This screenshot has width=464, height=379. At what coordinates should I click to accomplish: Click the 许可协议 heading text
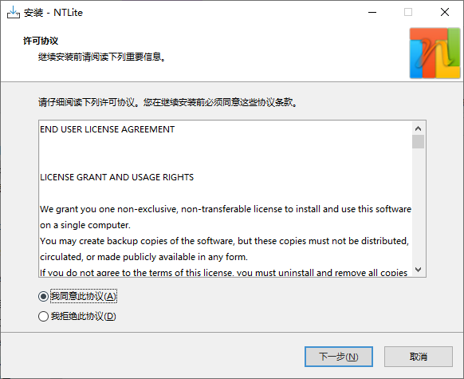41,41
